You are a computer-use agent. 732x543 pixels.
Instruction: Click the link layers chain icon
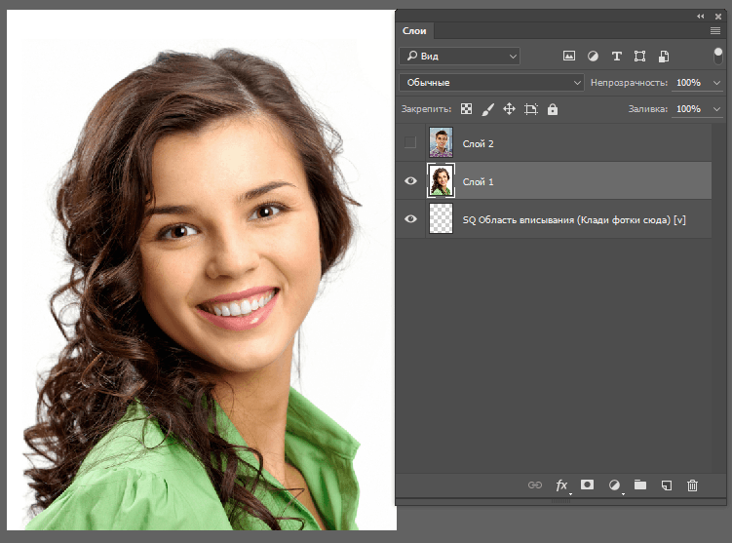click(x=535, y=485)
